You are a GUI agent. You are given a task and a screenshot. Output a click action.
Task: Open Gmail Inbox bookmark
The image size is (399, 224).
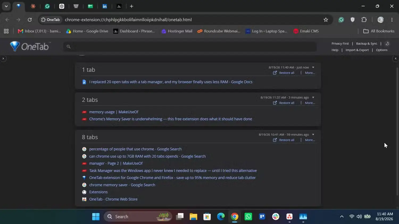click(x=39, y=31)
